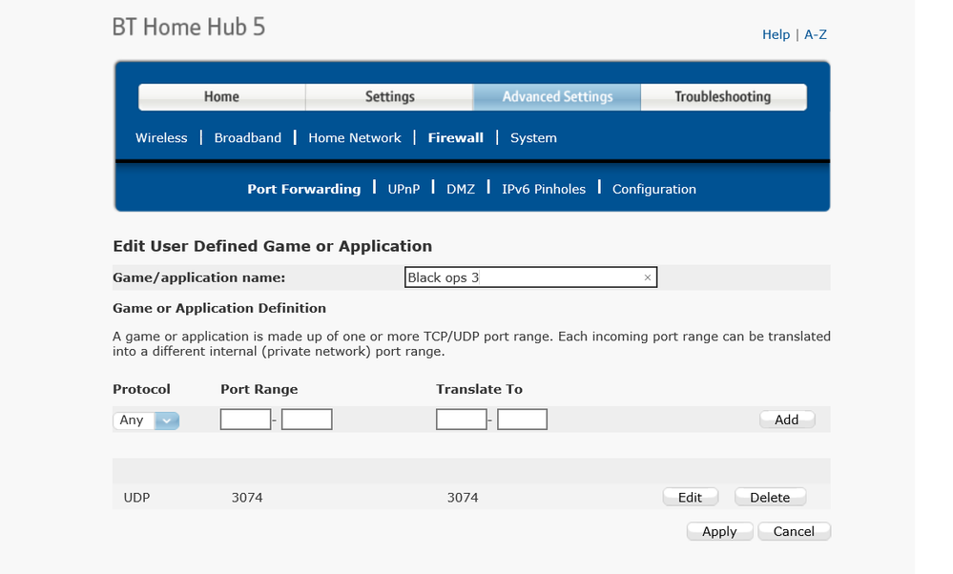Click the Translate To start field
Image resolution: width=953 pixels, height=574 pixels.
(x=462, y=420)
